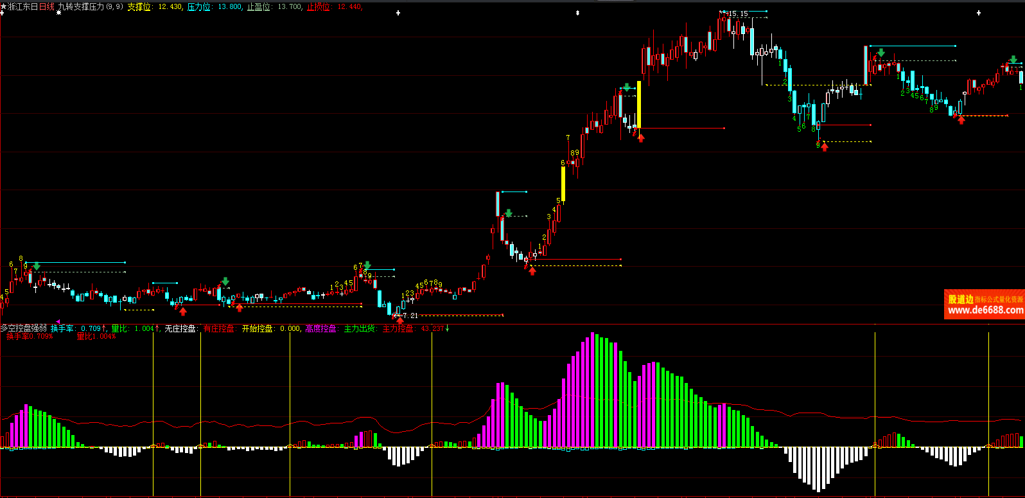Click the white star beside 浙江东日
1025x498 pixels.
click(3, 7)
